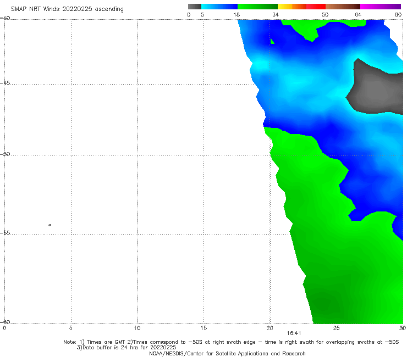Click the longitude axis label '5'
This screenshot has height=357, width=407.
click(70, 328)
